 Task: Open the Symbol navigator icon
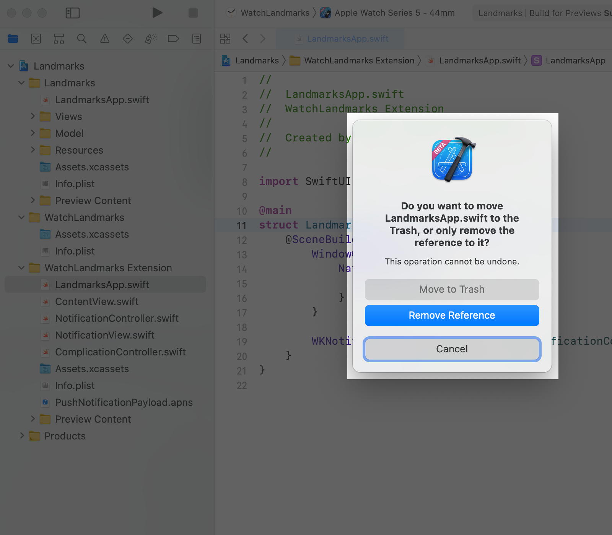coord(59,39)
